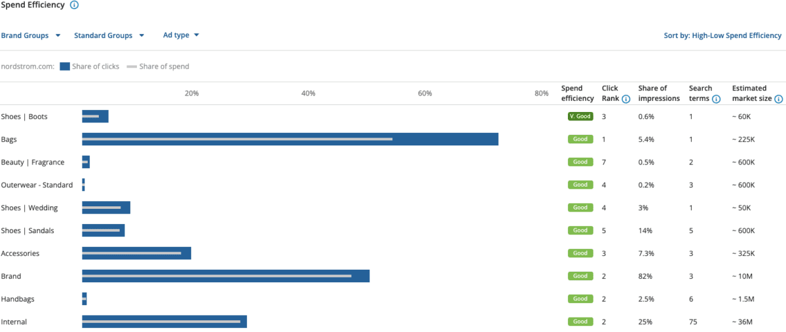Open the Ad type dropdown
The image size is (786, 332).
181,35
